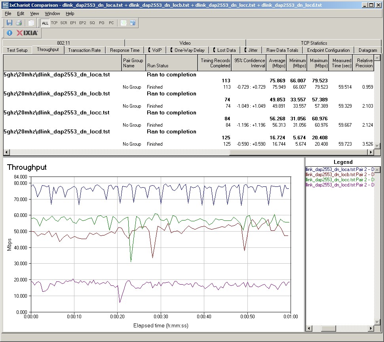Click the Video tab group header
Screen dimensions: 384x342
pyautogui.click(x=185, y=43)
